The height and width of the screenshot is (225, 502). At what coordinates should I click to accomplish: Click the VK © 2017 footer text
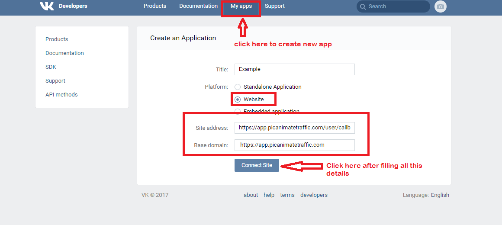[x=155, y=195]
